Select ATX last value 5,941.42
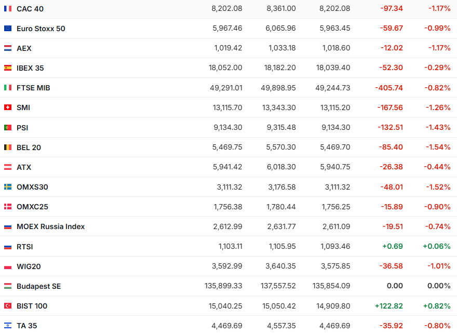This screenshot has width=457, height=334. pyautogui.click(x=227, y=167)
